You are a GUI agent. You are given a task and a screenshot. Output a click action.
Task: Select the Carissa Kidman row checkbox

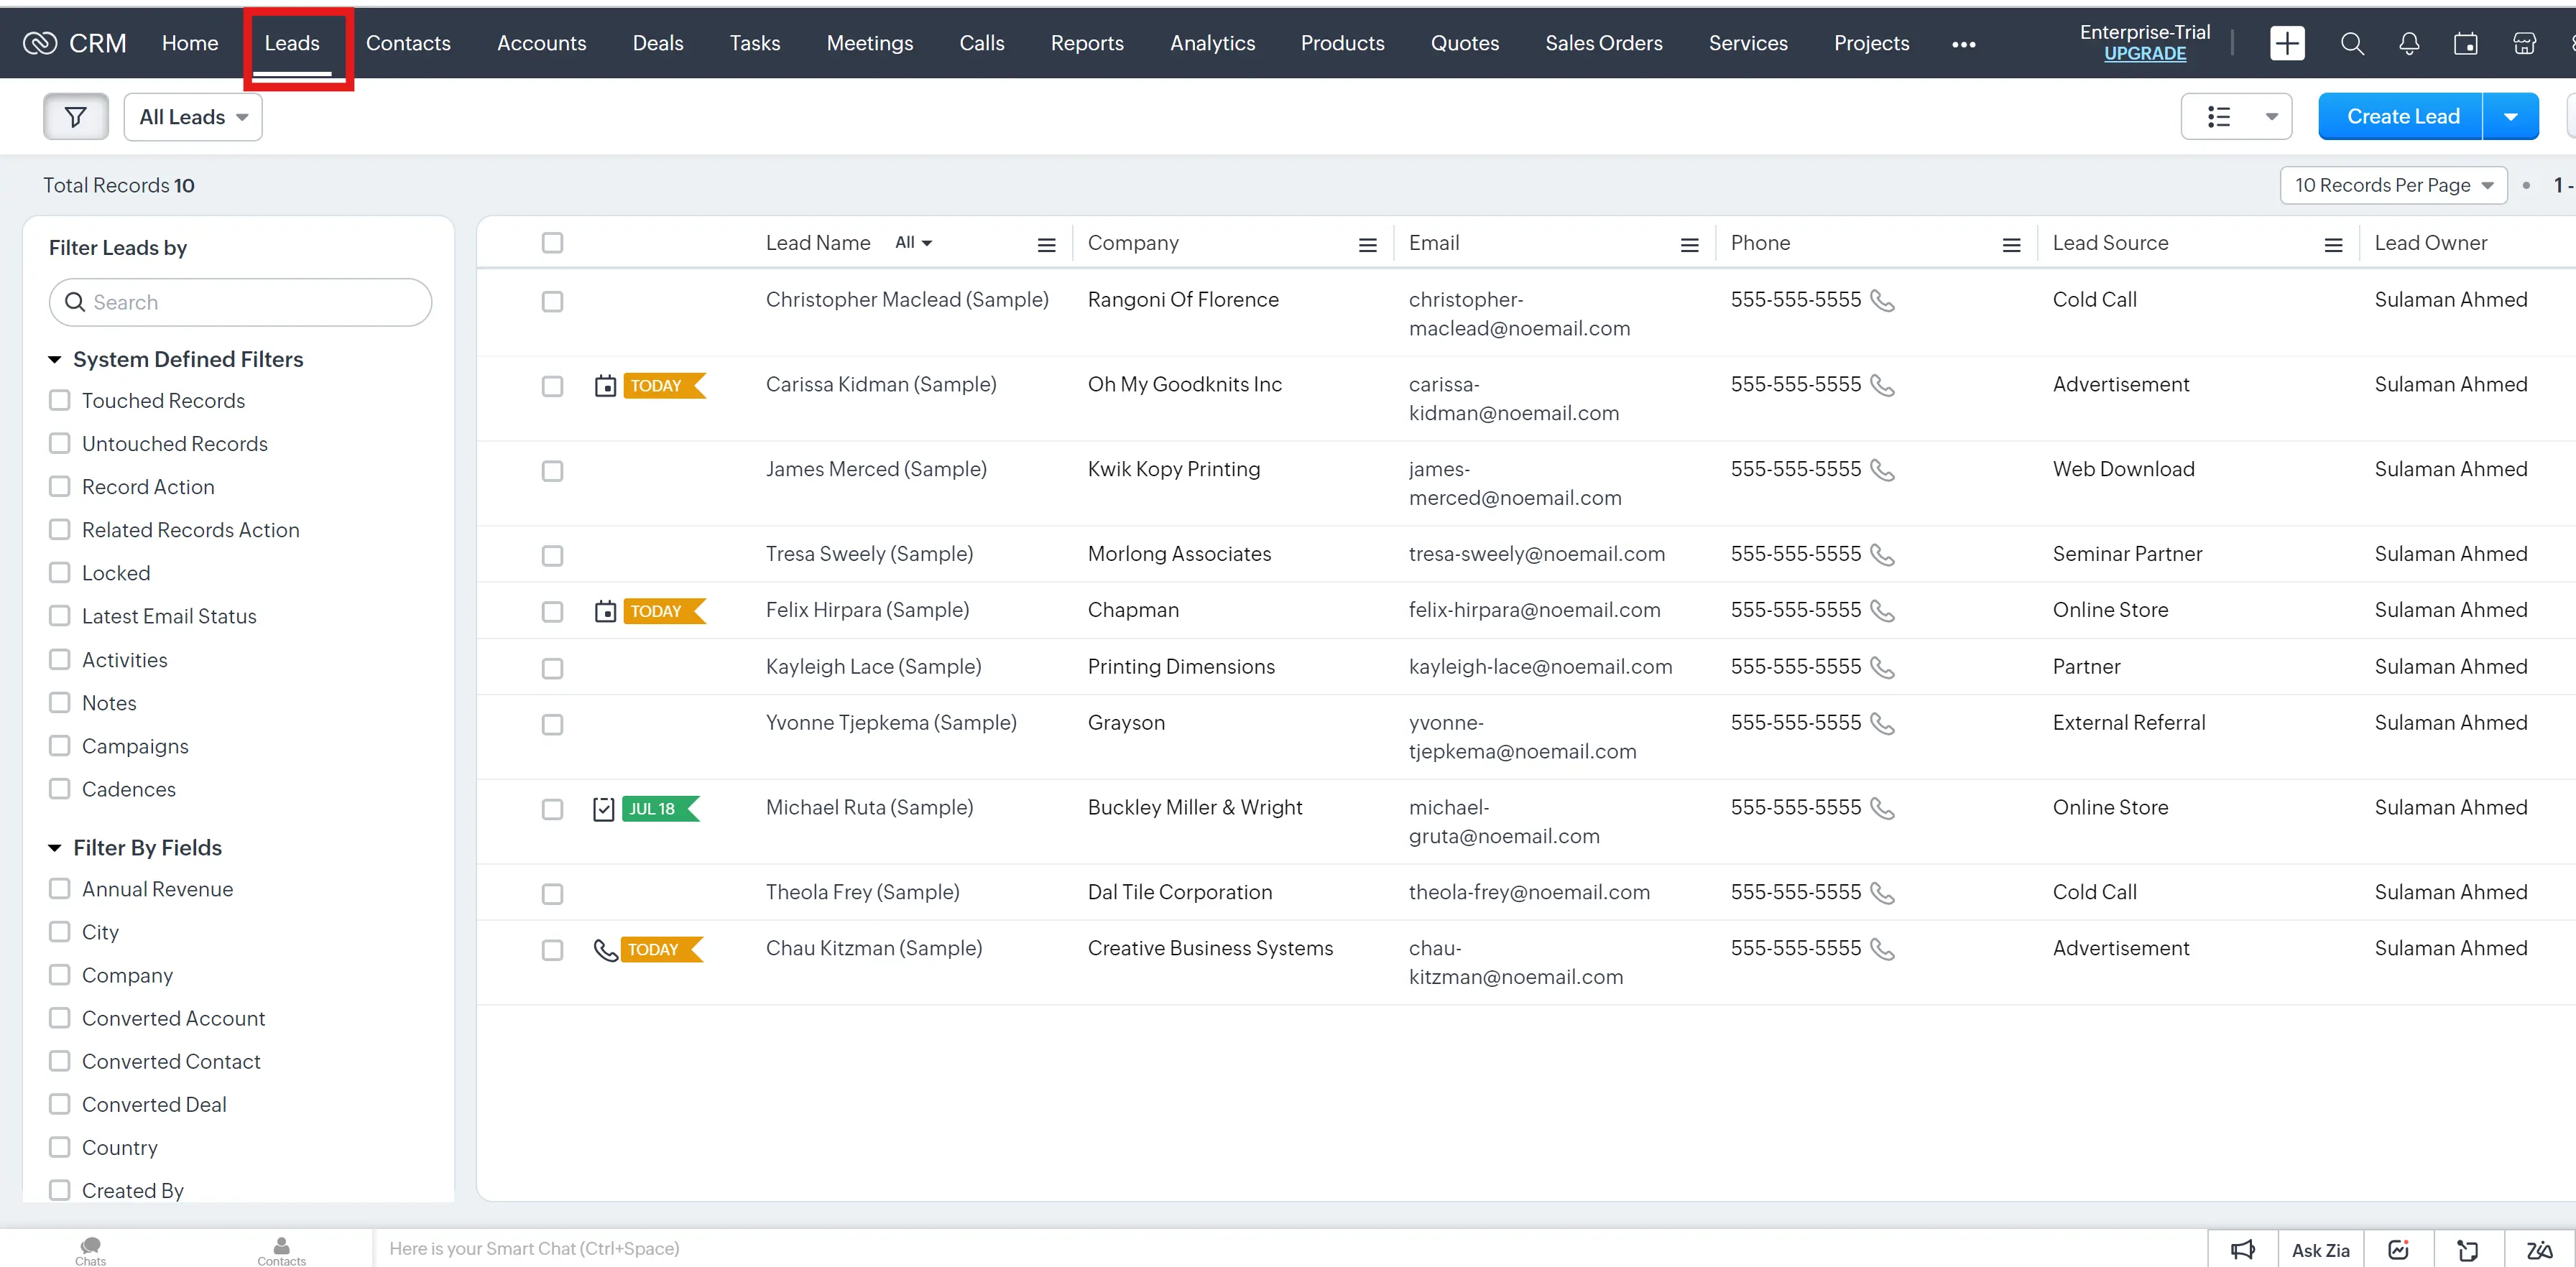point(552,386)
